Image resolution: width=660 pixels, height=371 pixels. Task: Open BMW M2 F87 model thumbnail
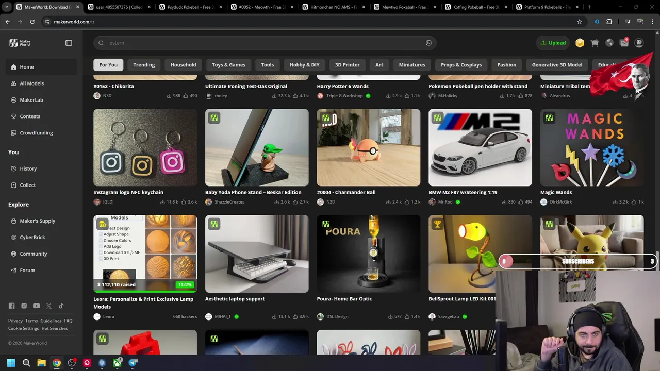click(x=480, y=147)
